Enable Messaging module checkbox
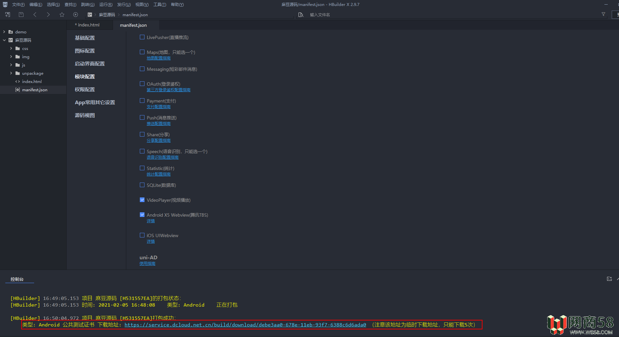 pos(142,69)
